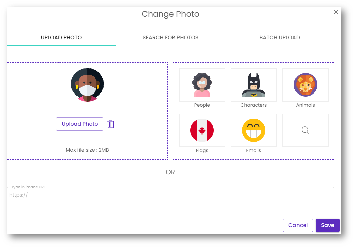
Task: Select the Upload Photo tab
Action: (61, 38)
